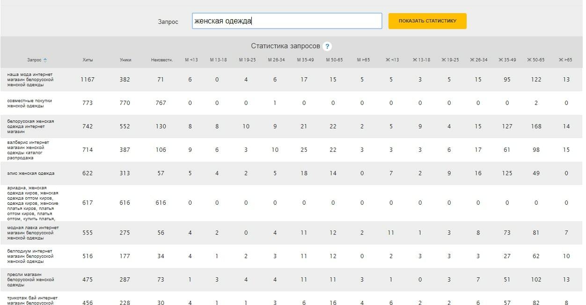Click the Статистика запросов table title

(x=286, y=46)
